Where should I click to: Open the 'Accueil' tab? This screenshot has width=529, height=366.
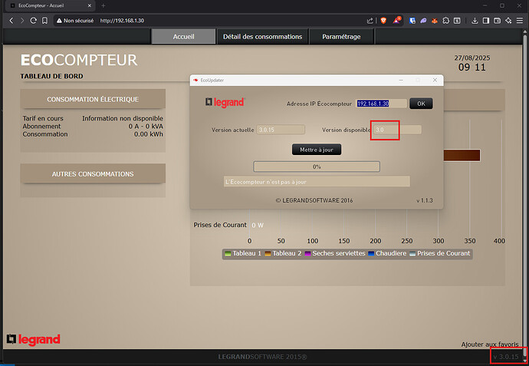click(183, 36)
